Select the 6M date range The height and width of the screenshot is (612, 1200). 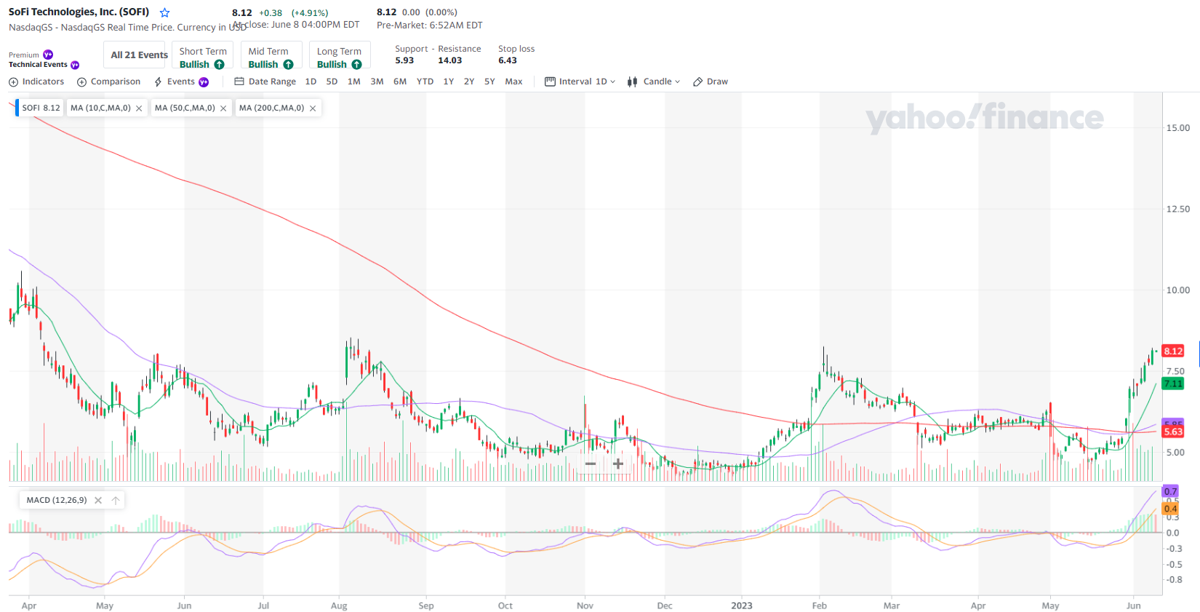coord(400,82)
